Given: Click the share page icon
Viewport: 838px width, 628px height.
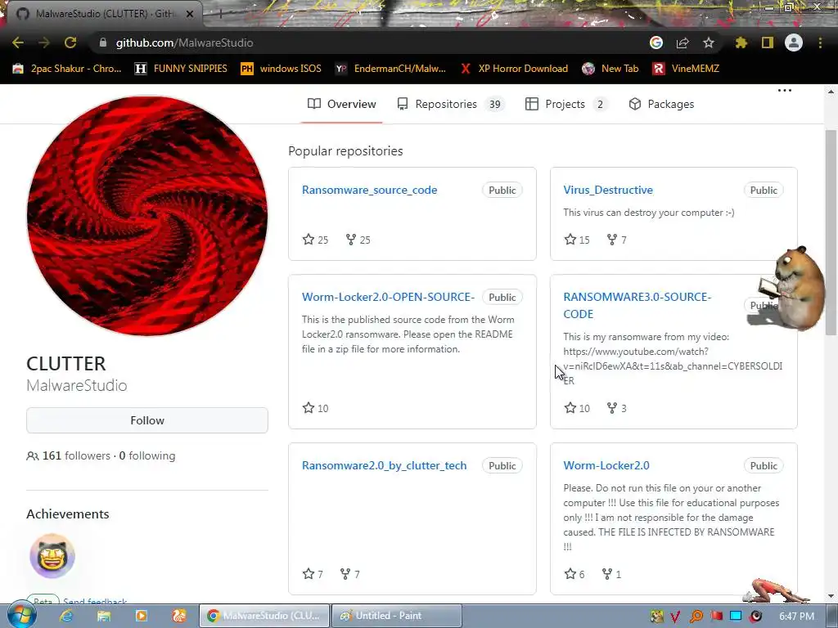Looking at the screenshot, I should click(x=683, y=43).
